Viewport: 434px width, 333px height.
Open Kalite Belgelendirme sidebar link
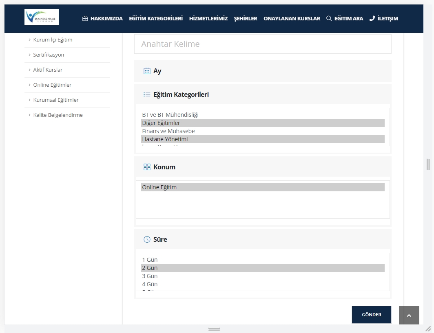pyautogui.click(x=58, y=115)
